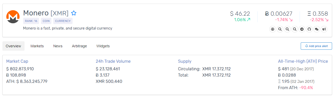Switch to the Markets tab
This screenshot has width=335, height=97.
[x=37, y=46]
